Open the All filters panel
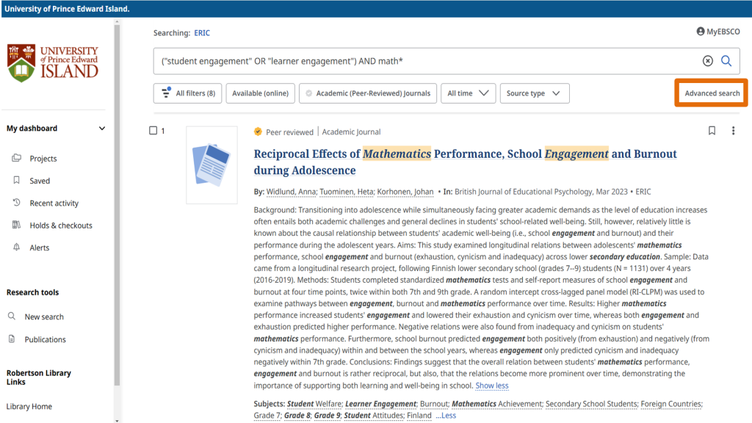The height and width of the screenshot is (423, 752). coord(187,93)
